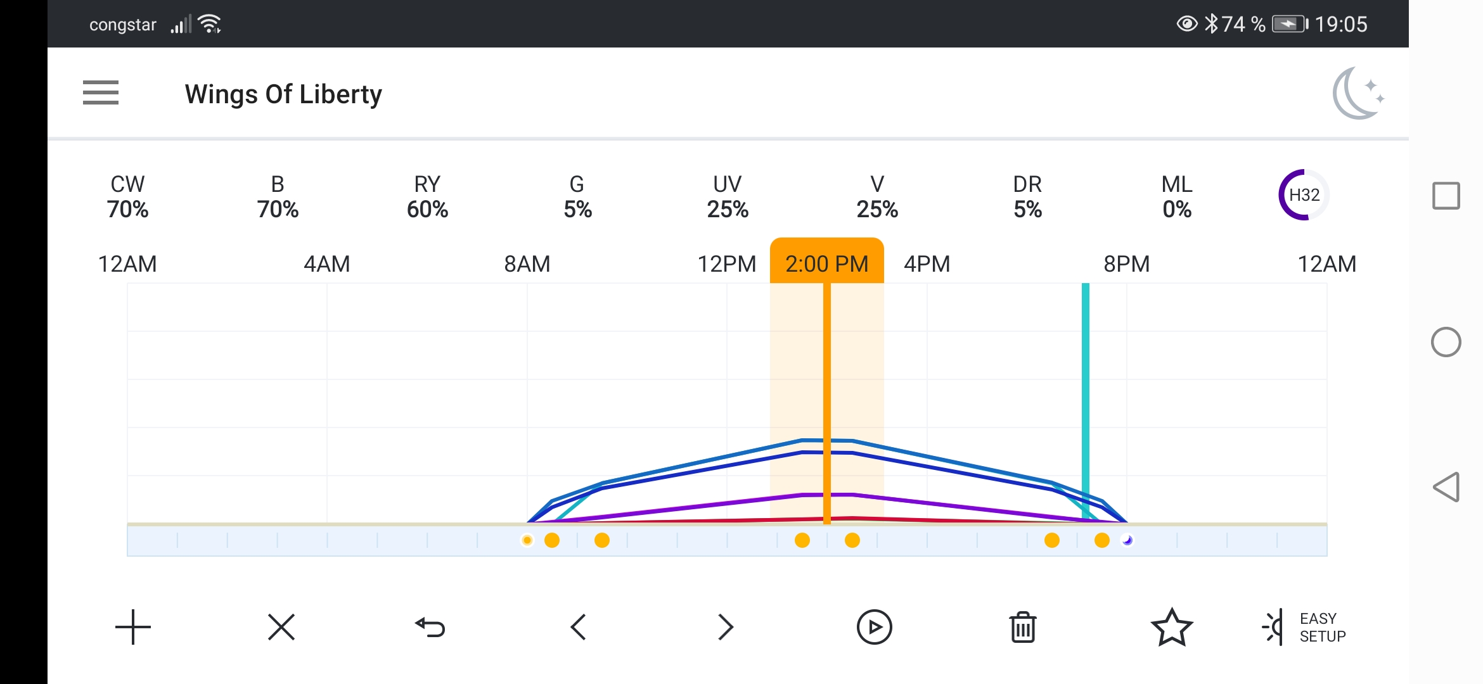The width and height of the screenshot is (1483, 684).
Task: Select the ML 0% moonlight channel
Action: (x=1177, y=197)
